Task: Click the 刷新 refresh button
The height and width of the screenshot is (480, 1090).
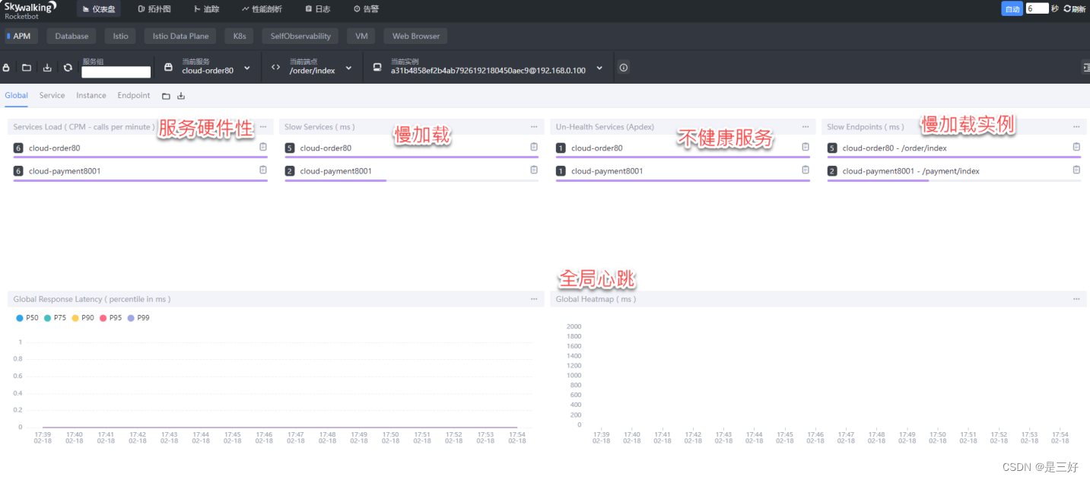Action: point(1075,9)
